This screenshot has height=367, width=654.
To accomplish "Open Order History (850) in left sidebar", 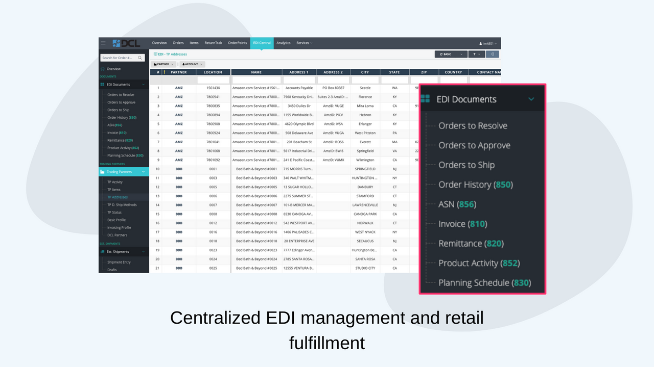I will click(122, 118).
